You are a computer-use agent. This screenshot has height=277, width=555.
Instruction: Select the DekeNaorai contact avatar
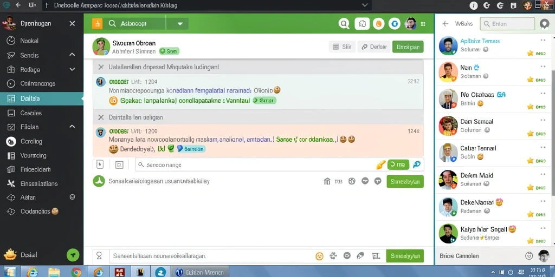tap(448, 207)
